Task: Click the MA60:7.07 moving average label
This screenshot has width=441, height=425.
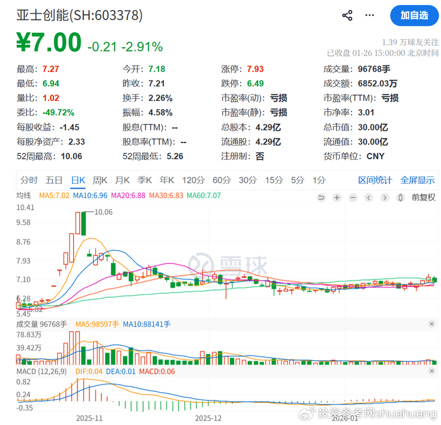Action: pyautogui.click(x=203, y=195)
